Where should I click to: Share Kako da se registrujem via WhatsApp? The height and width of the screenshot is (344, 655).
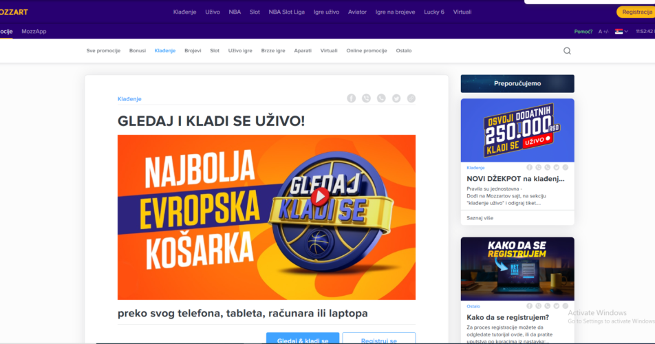tap(547, 306)
